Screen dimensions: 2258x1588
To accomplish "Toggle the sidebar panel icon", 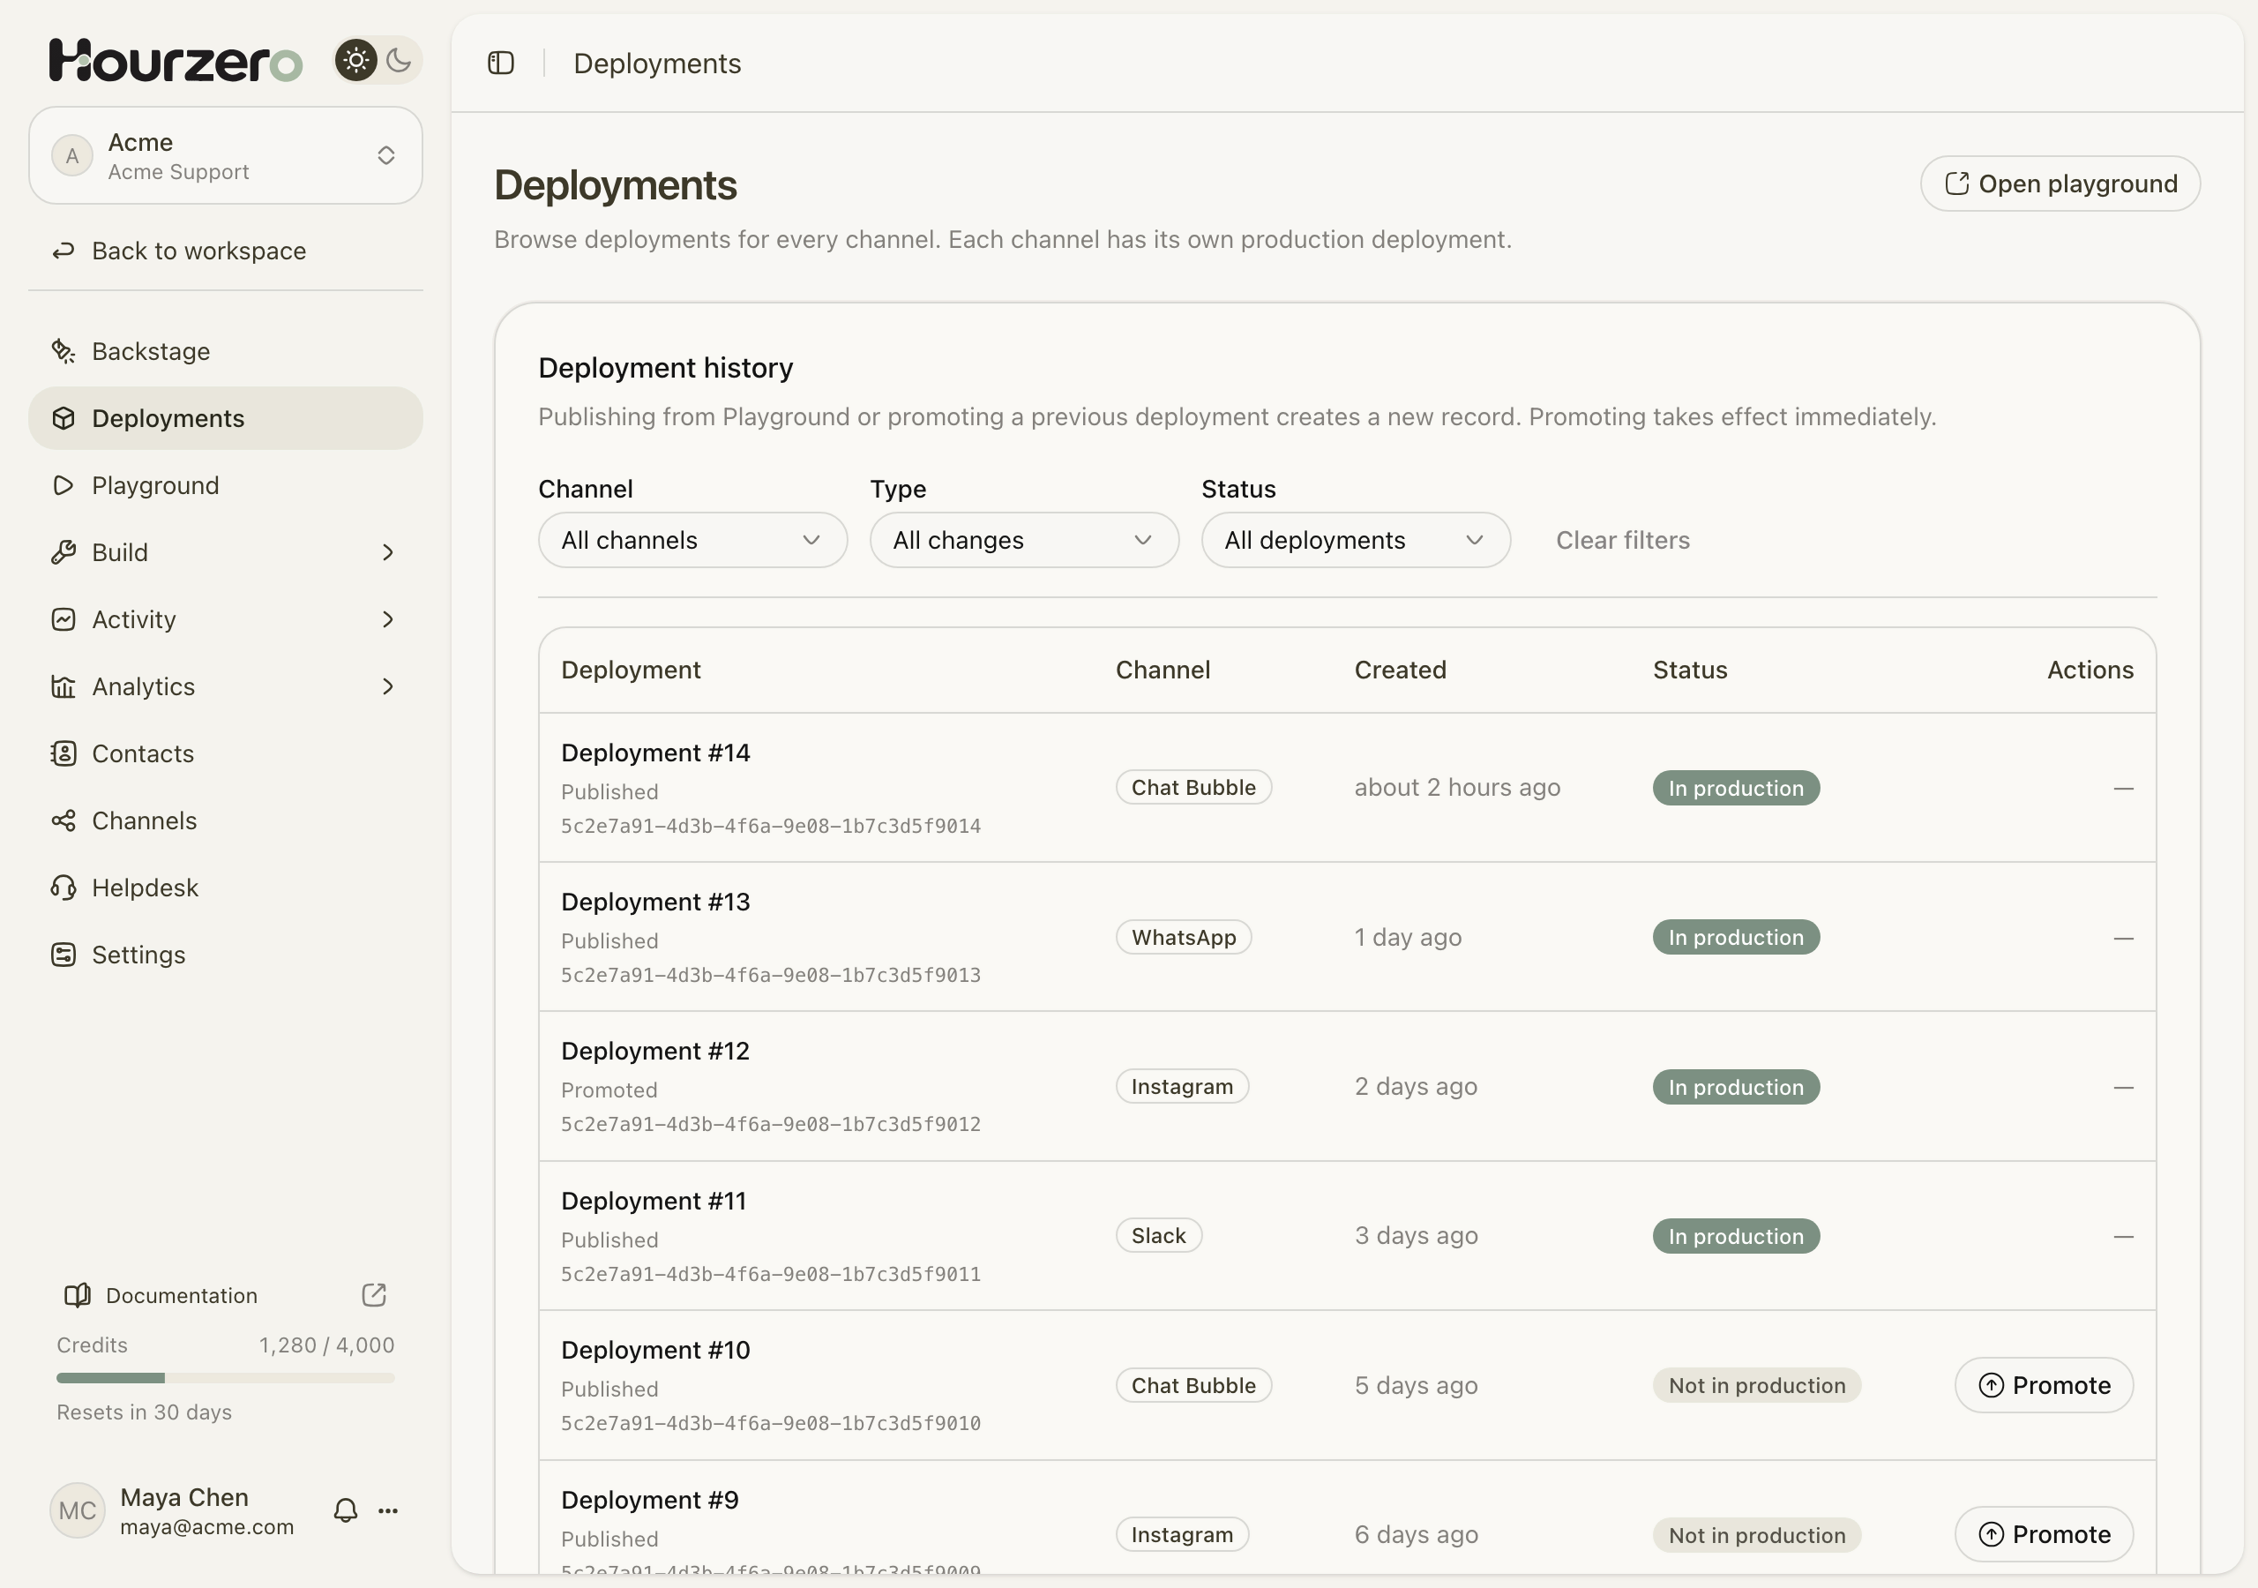I will click(x=501, y=63).
